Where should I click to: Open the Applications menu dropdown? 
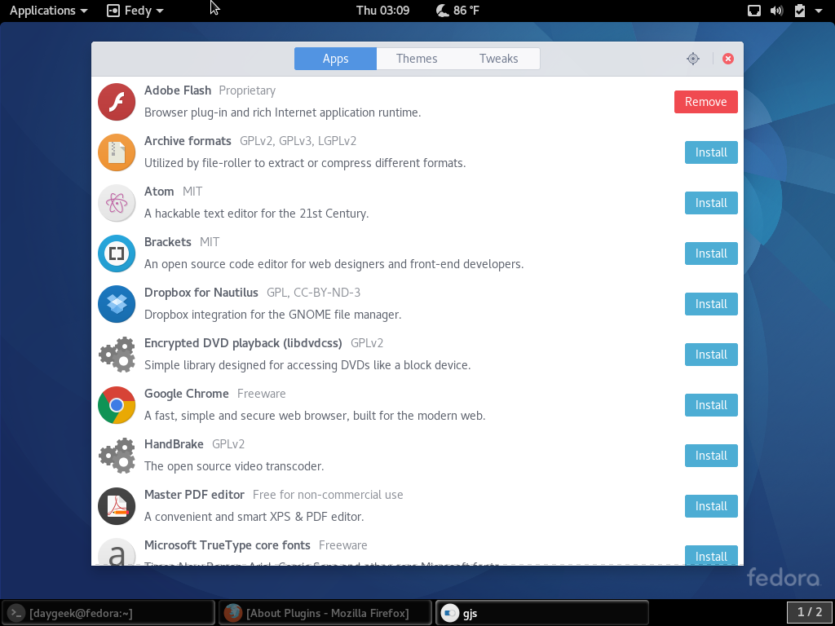click(48, 11)
